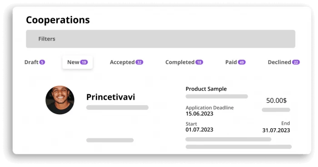
Task: Click the purple 5 badge on Draft
Action: pyautogui.click(x=42, y=62)
